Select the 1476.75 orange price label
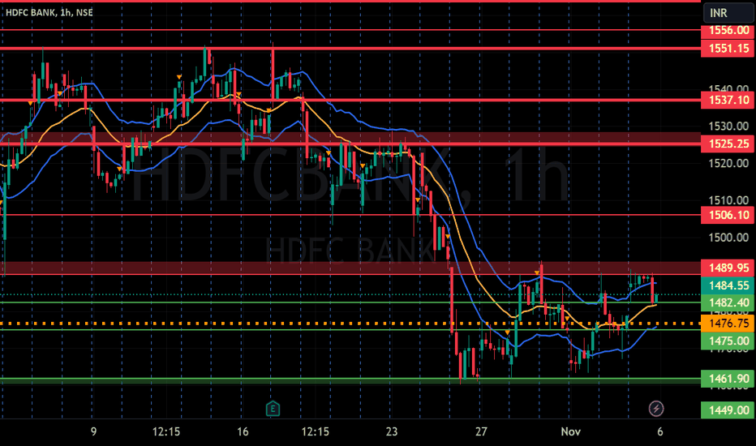 728,323
